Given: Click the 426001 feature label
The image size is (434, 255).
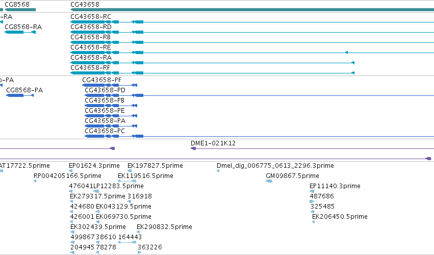Looking at the screenshot, I should pyautogui.click(x=82, y=217).
